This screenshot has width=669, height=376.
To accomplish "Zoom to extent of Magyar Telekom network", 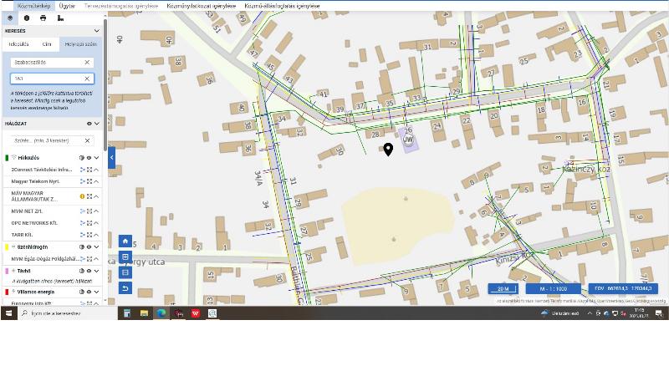I will point(89,180).
